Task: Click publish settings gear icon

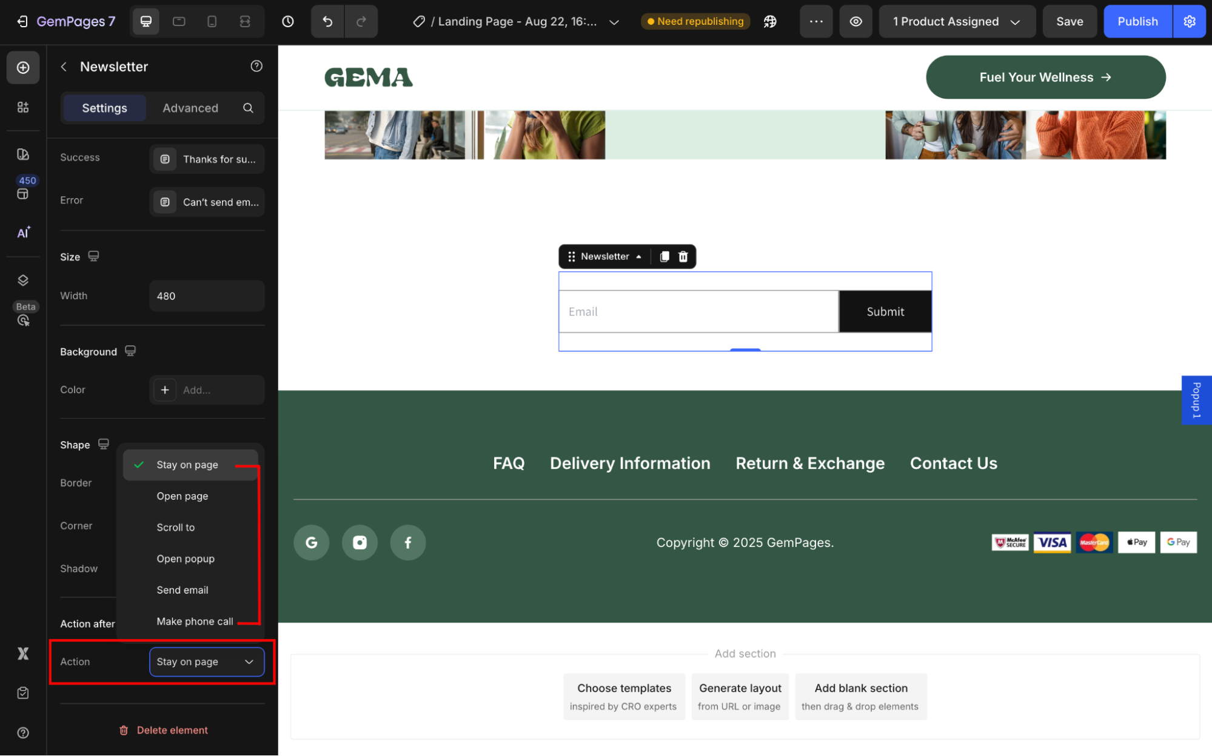Action: [x=1190, y=22]
